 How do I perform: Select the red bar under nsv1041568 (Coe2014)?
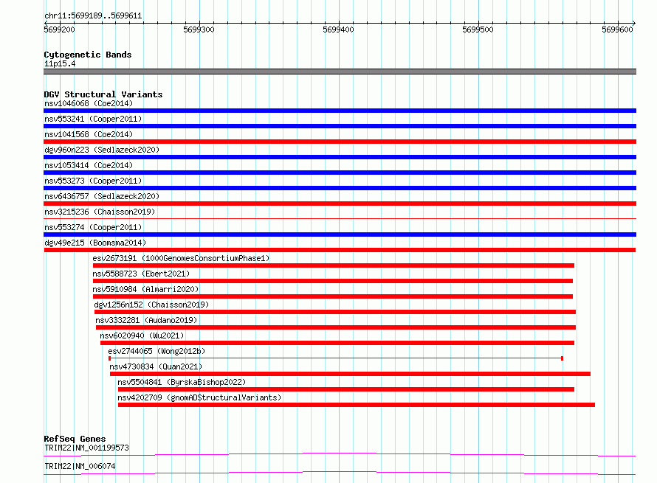pyautogui.click(x=340, y=142)
